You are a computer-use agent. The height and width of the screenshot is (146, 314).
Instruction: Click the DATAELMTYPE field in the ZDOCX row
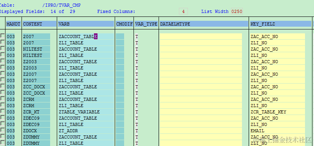(201, 131)
